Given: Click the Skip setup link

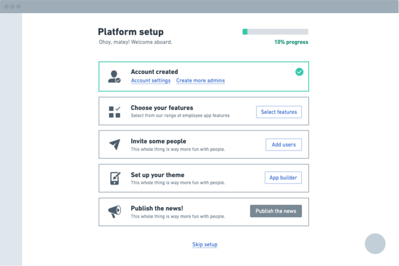Looking at the screenshot, I should (205, 244).
